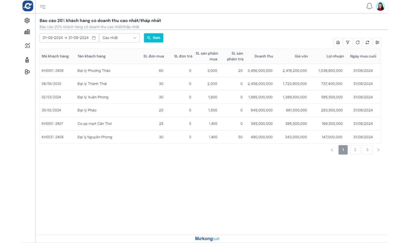Click the blue Xem button
The image size is (409, 243).
pyautogui.click(x=153, y=38)
